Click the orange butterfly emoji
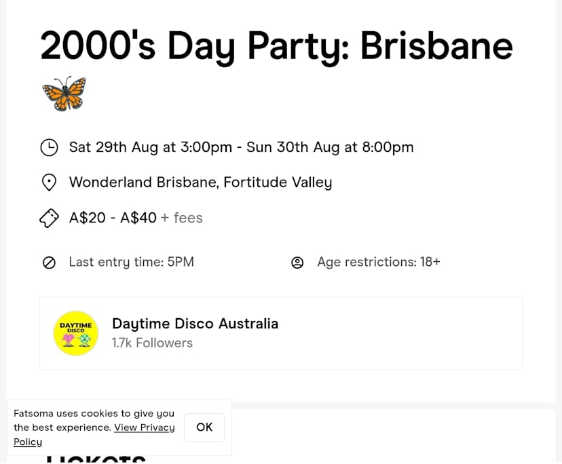 coord(64,93)
